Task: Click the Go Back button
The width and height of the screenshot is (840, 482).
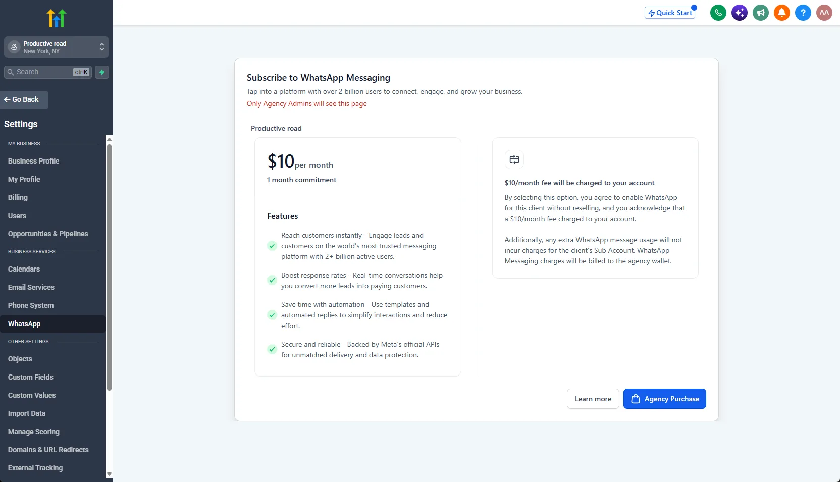Action: coord(24,100)
